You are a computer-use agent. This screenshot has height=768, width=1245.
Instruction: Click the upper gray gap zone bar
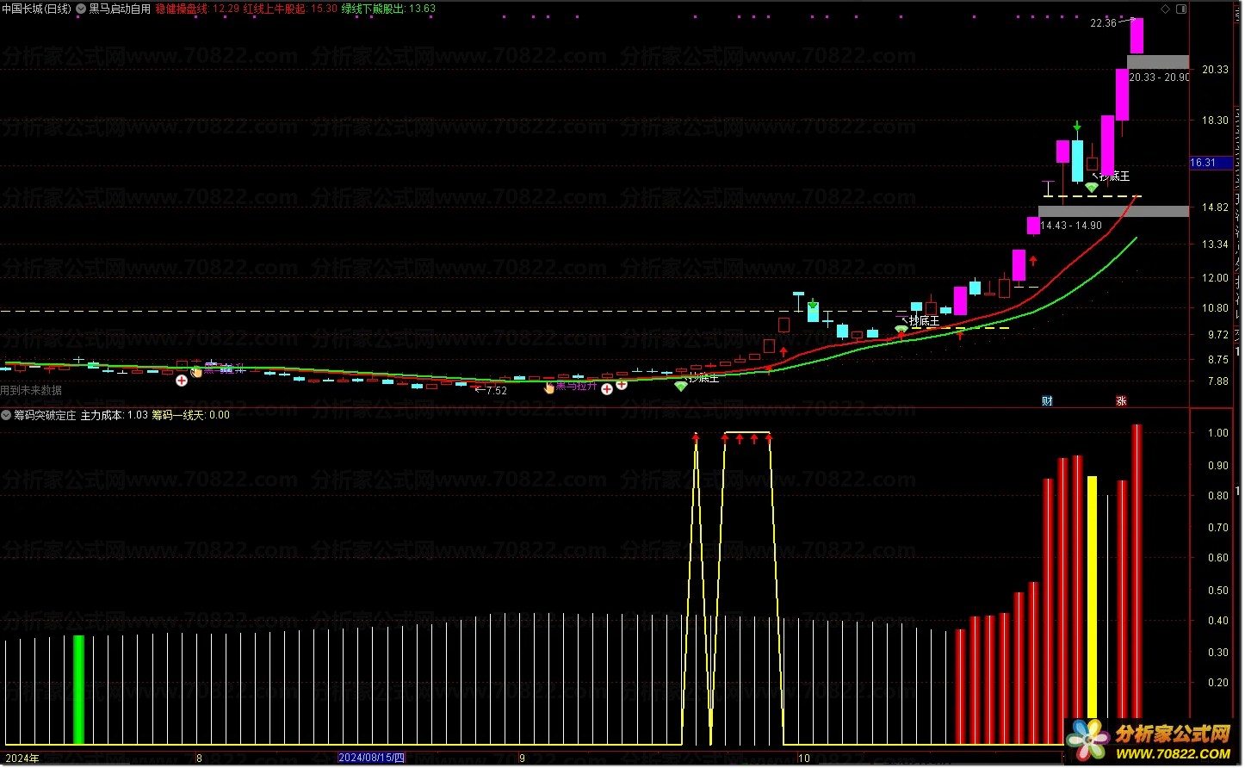(x=1158, y=62)
